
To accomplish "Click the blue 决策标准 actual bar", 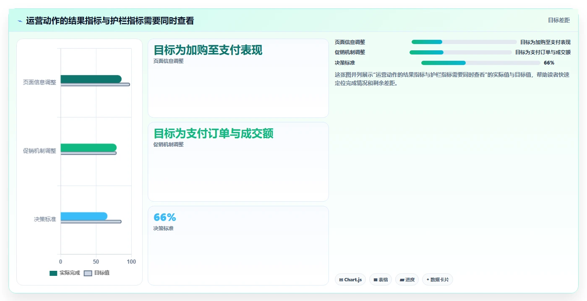I will (84, 216).
